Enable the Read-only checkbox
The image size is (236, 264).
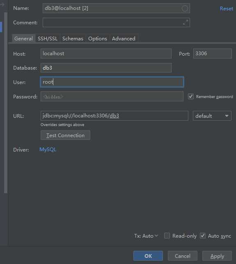click(167, 236)
